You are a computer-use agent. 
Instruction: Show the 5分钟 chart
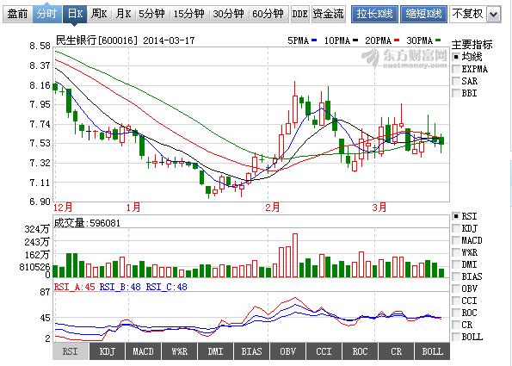[x=151, y=14]
